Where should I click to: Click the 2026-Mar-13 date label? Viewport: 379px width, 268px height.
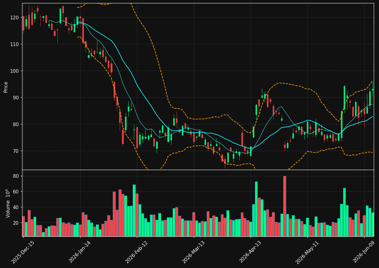(193, 252)
